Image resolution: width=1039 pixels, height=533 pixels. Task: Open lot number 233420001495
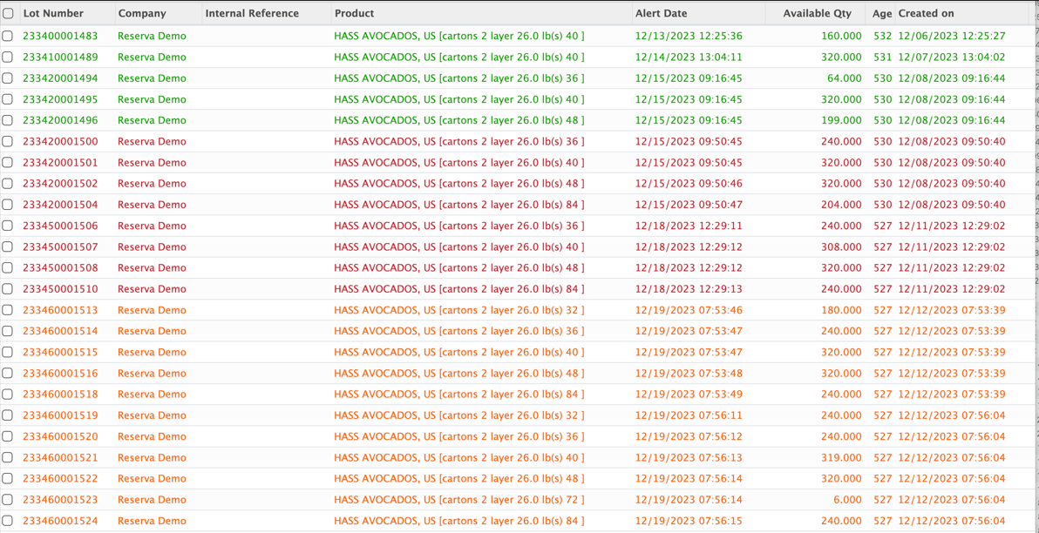[60, 99]
